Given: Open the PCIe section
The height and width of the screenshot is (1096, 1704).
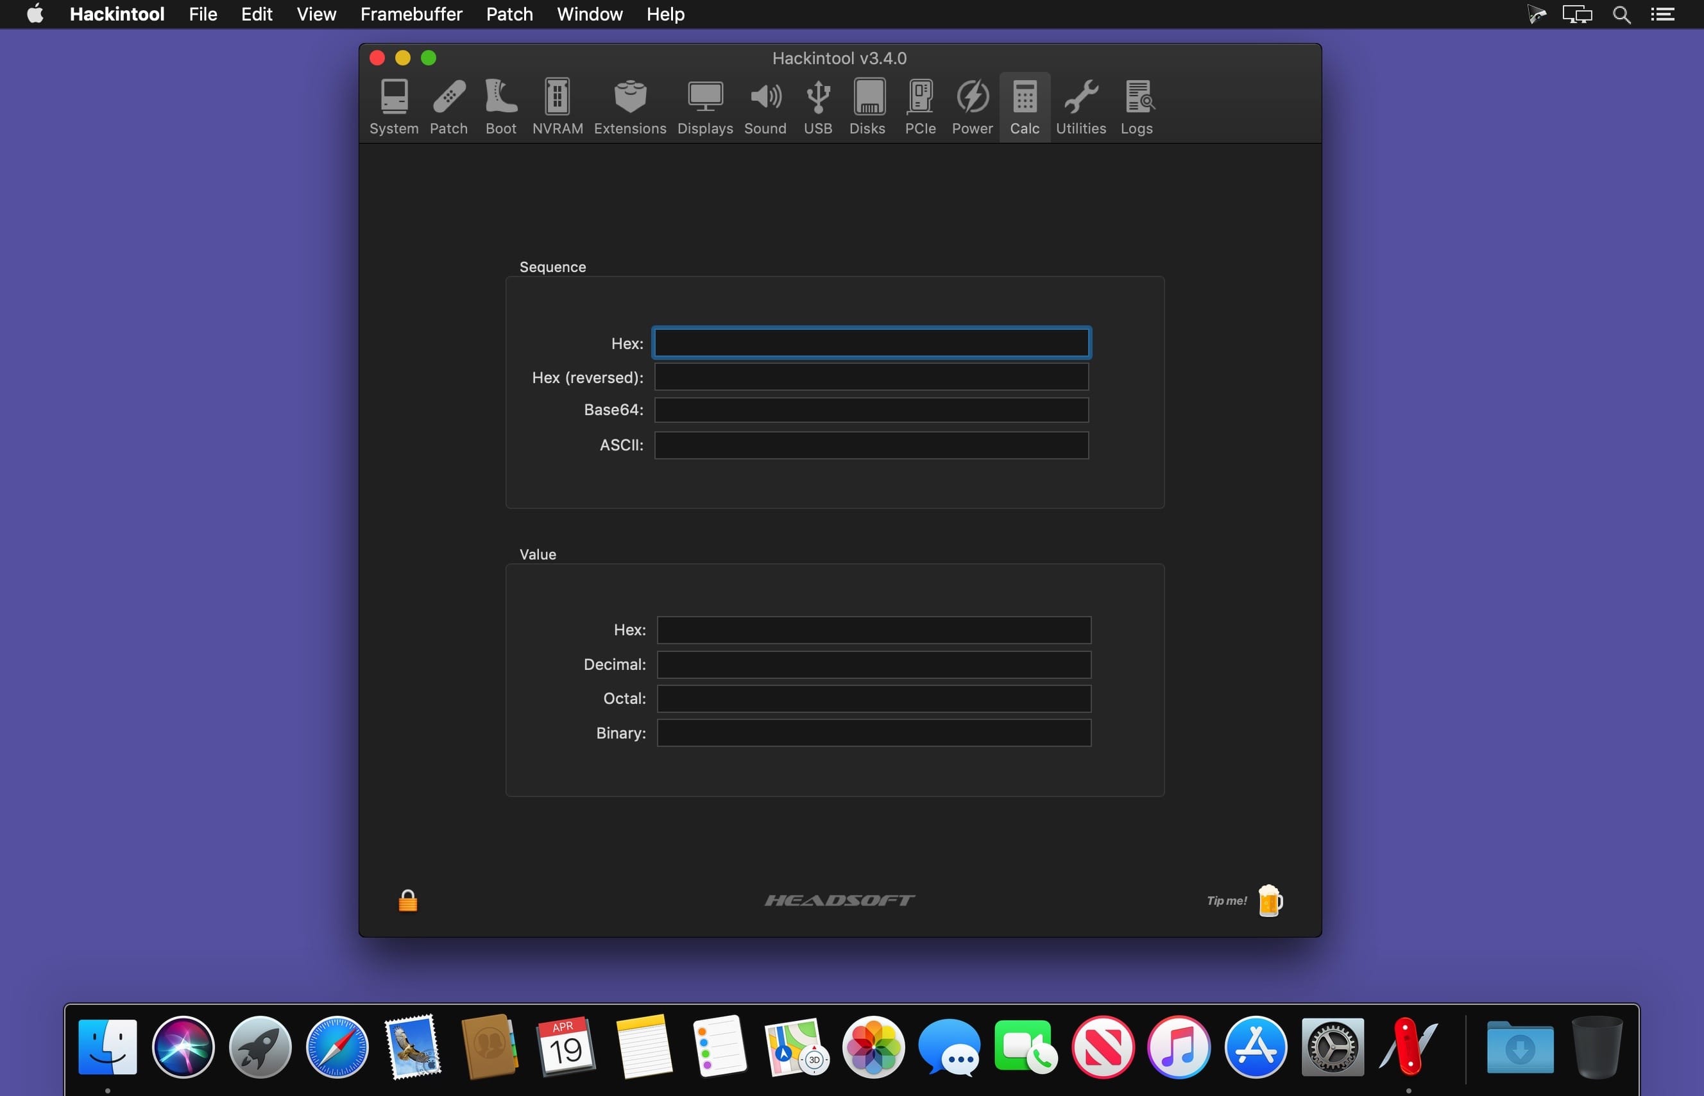Looking at the screenshot, I should click(920, 107).
